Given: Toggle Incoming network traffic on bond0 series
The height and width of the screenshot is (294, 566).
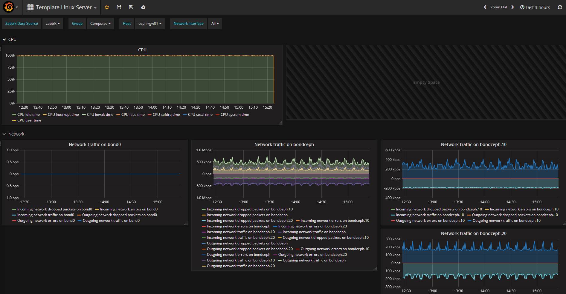Looking at the screenshot, I should click(46, 215).
